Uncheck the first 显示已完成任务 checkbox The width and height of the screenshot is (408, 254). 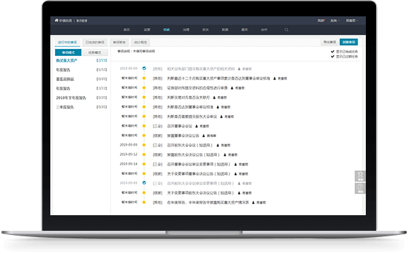333,52
